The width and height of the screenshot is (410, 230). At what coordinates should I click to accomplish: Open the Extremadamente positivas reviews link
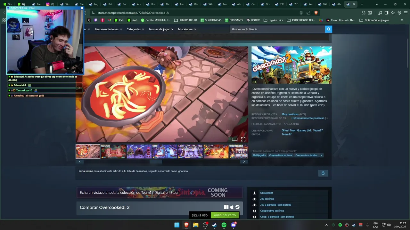tap(308, 118)
